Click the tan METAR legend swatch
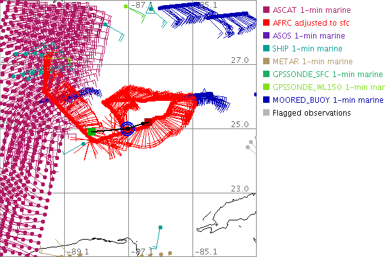The height and width of the screenshot is (257, 385). (266, 62)
